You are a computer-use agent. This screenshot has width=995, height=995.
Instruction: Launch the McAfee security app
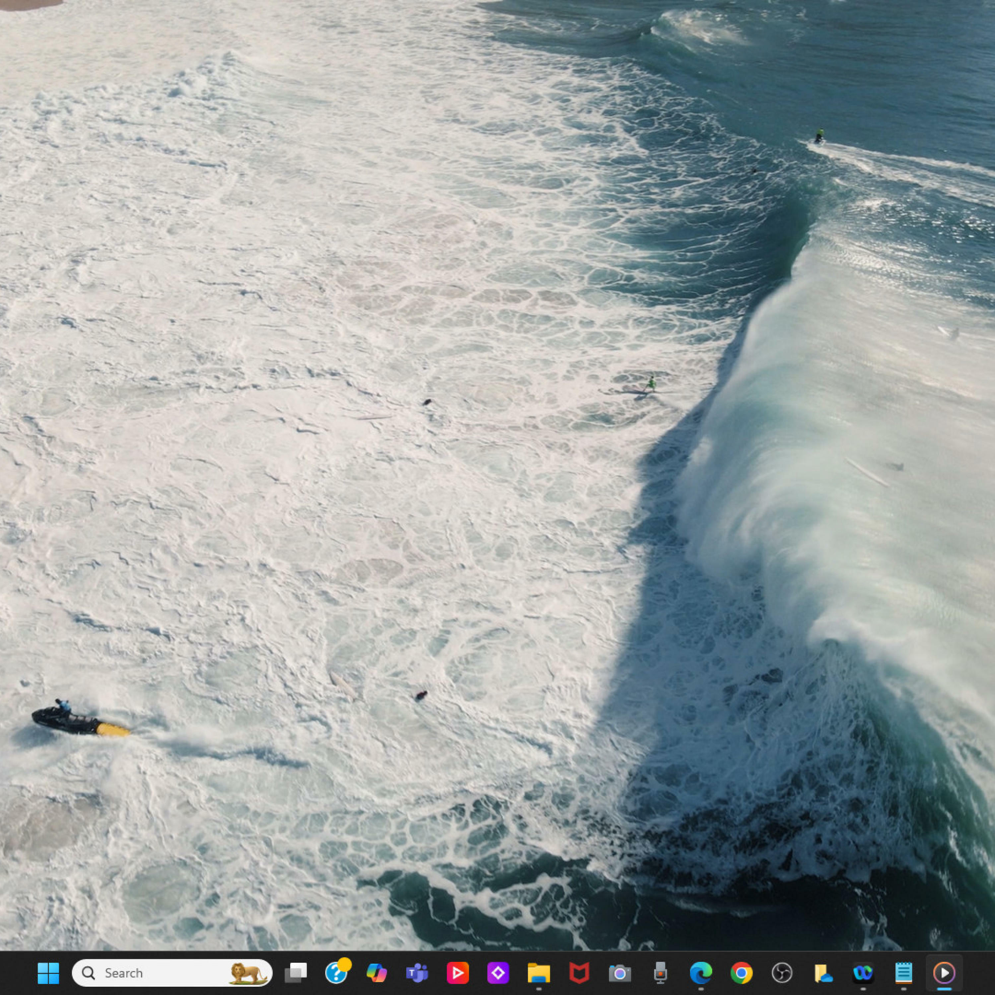tap(579, 973)
